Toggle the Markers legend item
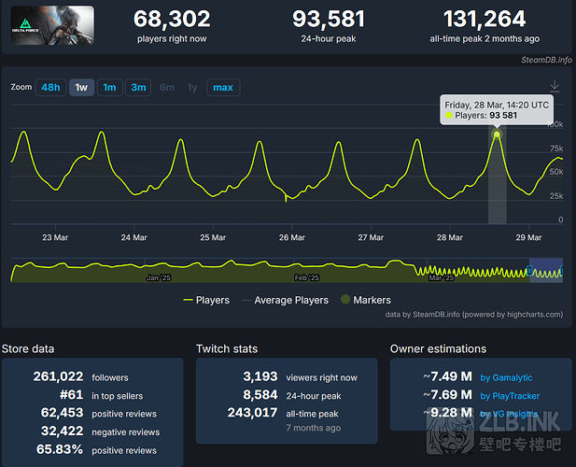 tap(366, 300)
